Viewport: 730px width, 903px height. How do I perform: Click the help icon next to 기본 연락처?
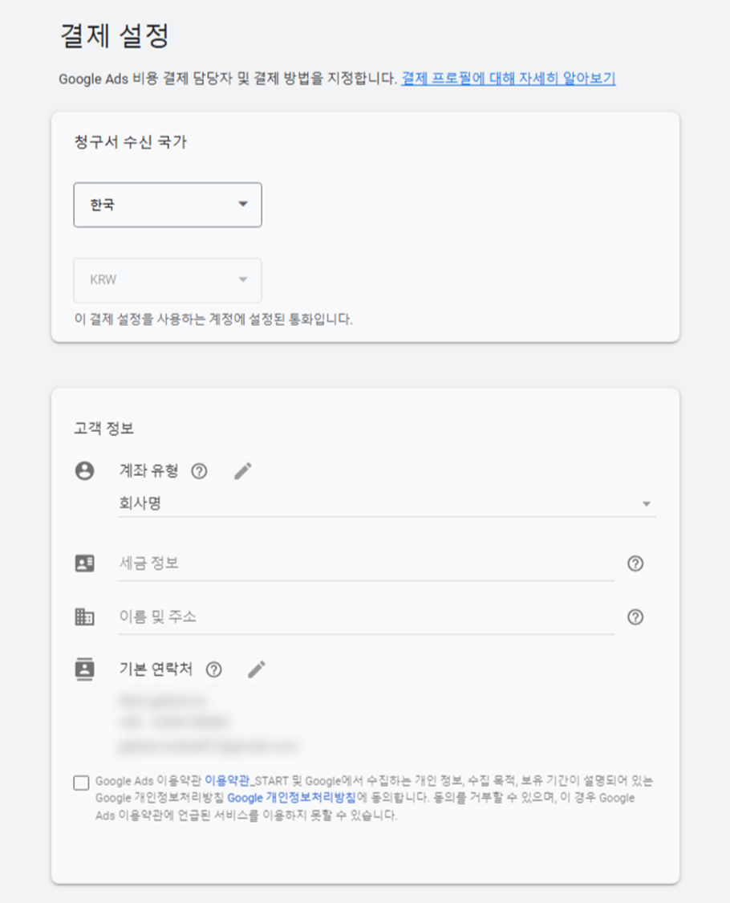(x=213, y=669)
